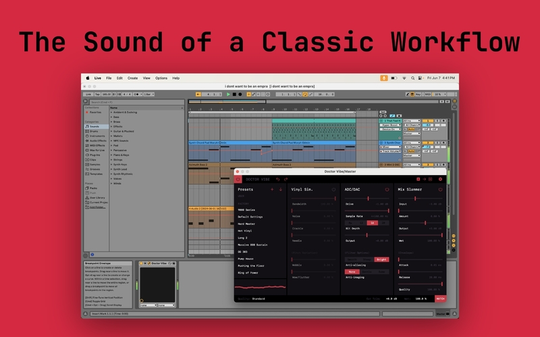This screenshot has width=540, height=337.
Task: Click the Wi-Fi icon in menu bar
Action: tap(404, 78)
